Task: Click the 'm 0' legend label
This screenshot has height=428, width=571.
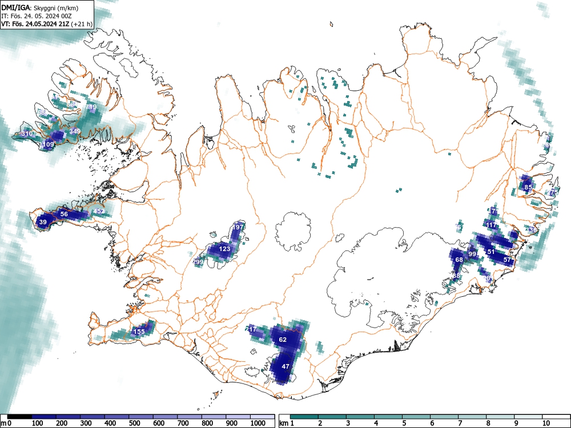Action: pos(6,423)
